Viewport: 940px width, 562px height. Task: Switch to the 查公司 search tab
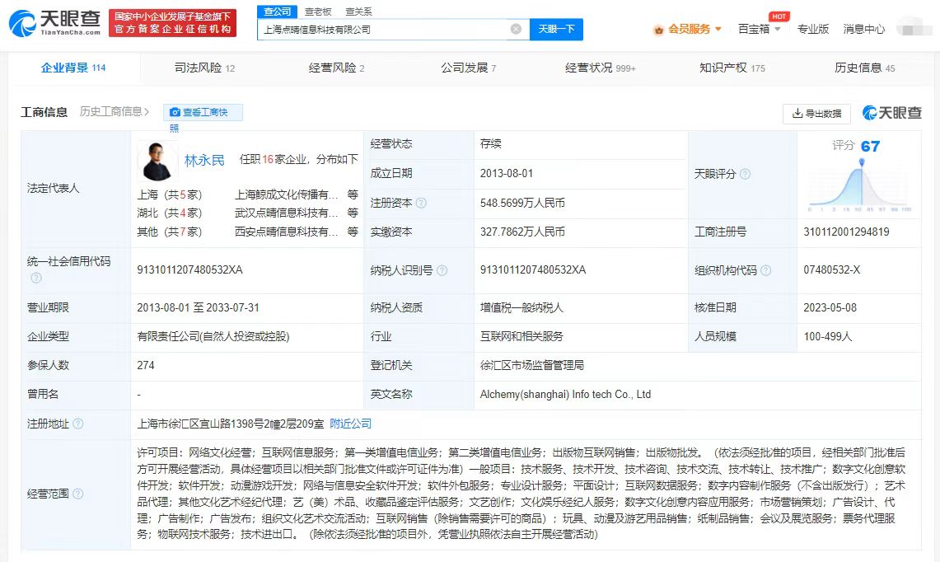278,12
